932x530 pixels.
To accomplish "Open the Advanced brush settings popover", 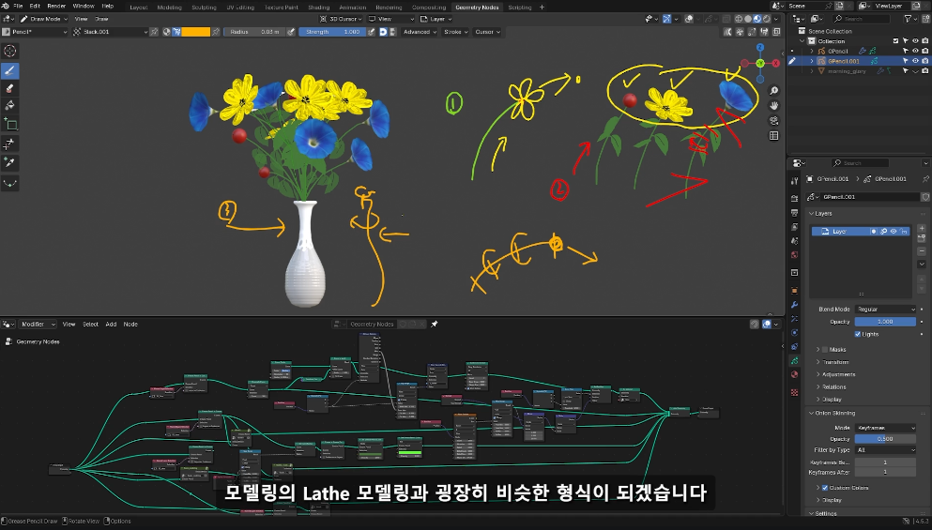I will 417,32.
